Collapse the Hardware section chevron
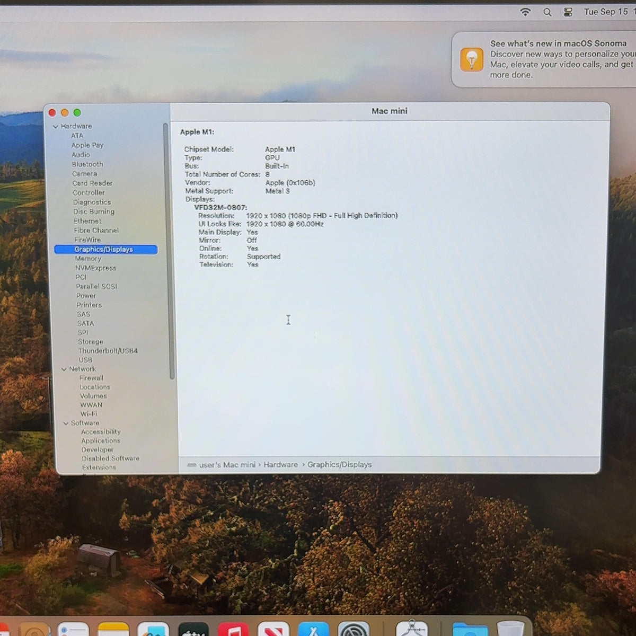Screen dimensions: 636x636 pos(56,127)
